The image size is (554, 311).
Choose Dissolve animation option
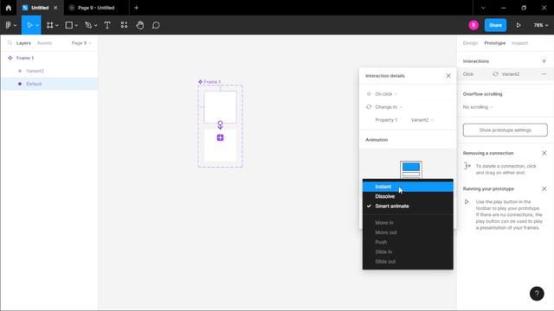(x=408, y=196)
